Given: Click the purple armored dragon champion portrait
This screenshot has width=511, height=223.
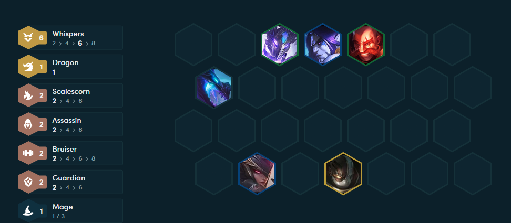Looking at the screenshot, I should (280, 45).
